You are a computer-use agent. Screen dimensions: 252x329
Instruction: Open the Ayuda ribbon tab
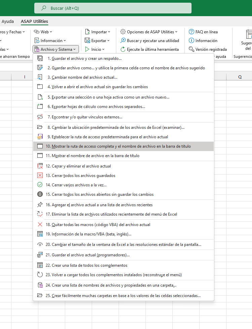7,22
